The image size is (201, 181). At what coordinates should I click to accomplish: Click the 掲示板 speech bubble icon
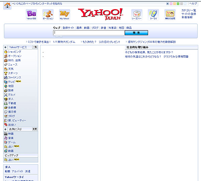6,112
